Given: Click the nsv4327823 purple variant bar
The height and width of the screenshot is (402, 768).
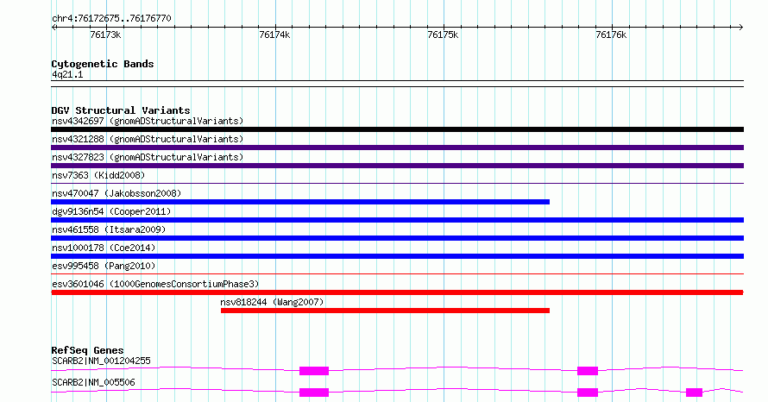Looking at the screenshot, I should pyautogui.click(x=397, y=166).
